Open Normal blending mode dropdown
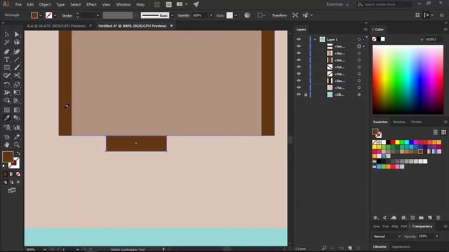The width and height of the screenshot is (449, 252). (x=387, y=237)
